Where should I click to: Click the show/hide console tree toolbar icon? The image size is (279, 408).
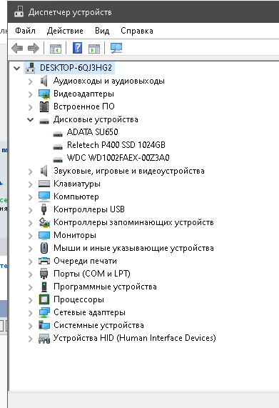pos(56,49)
